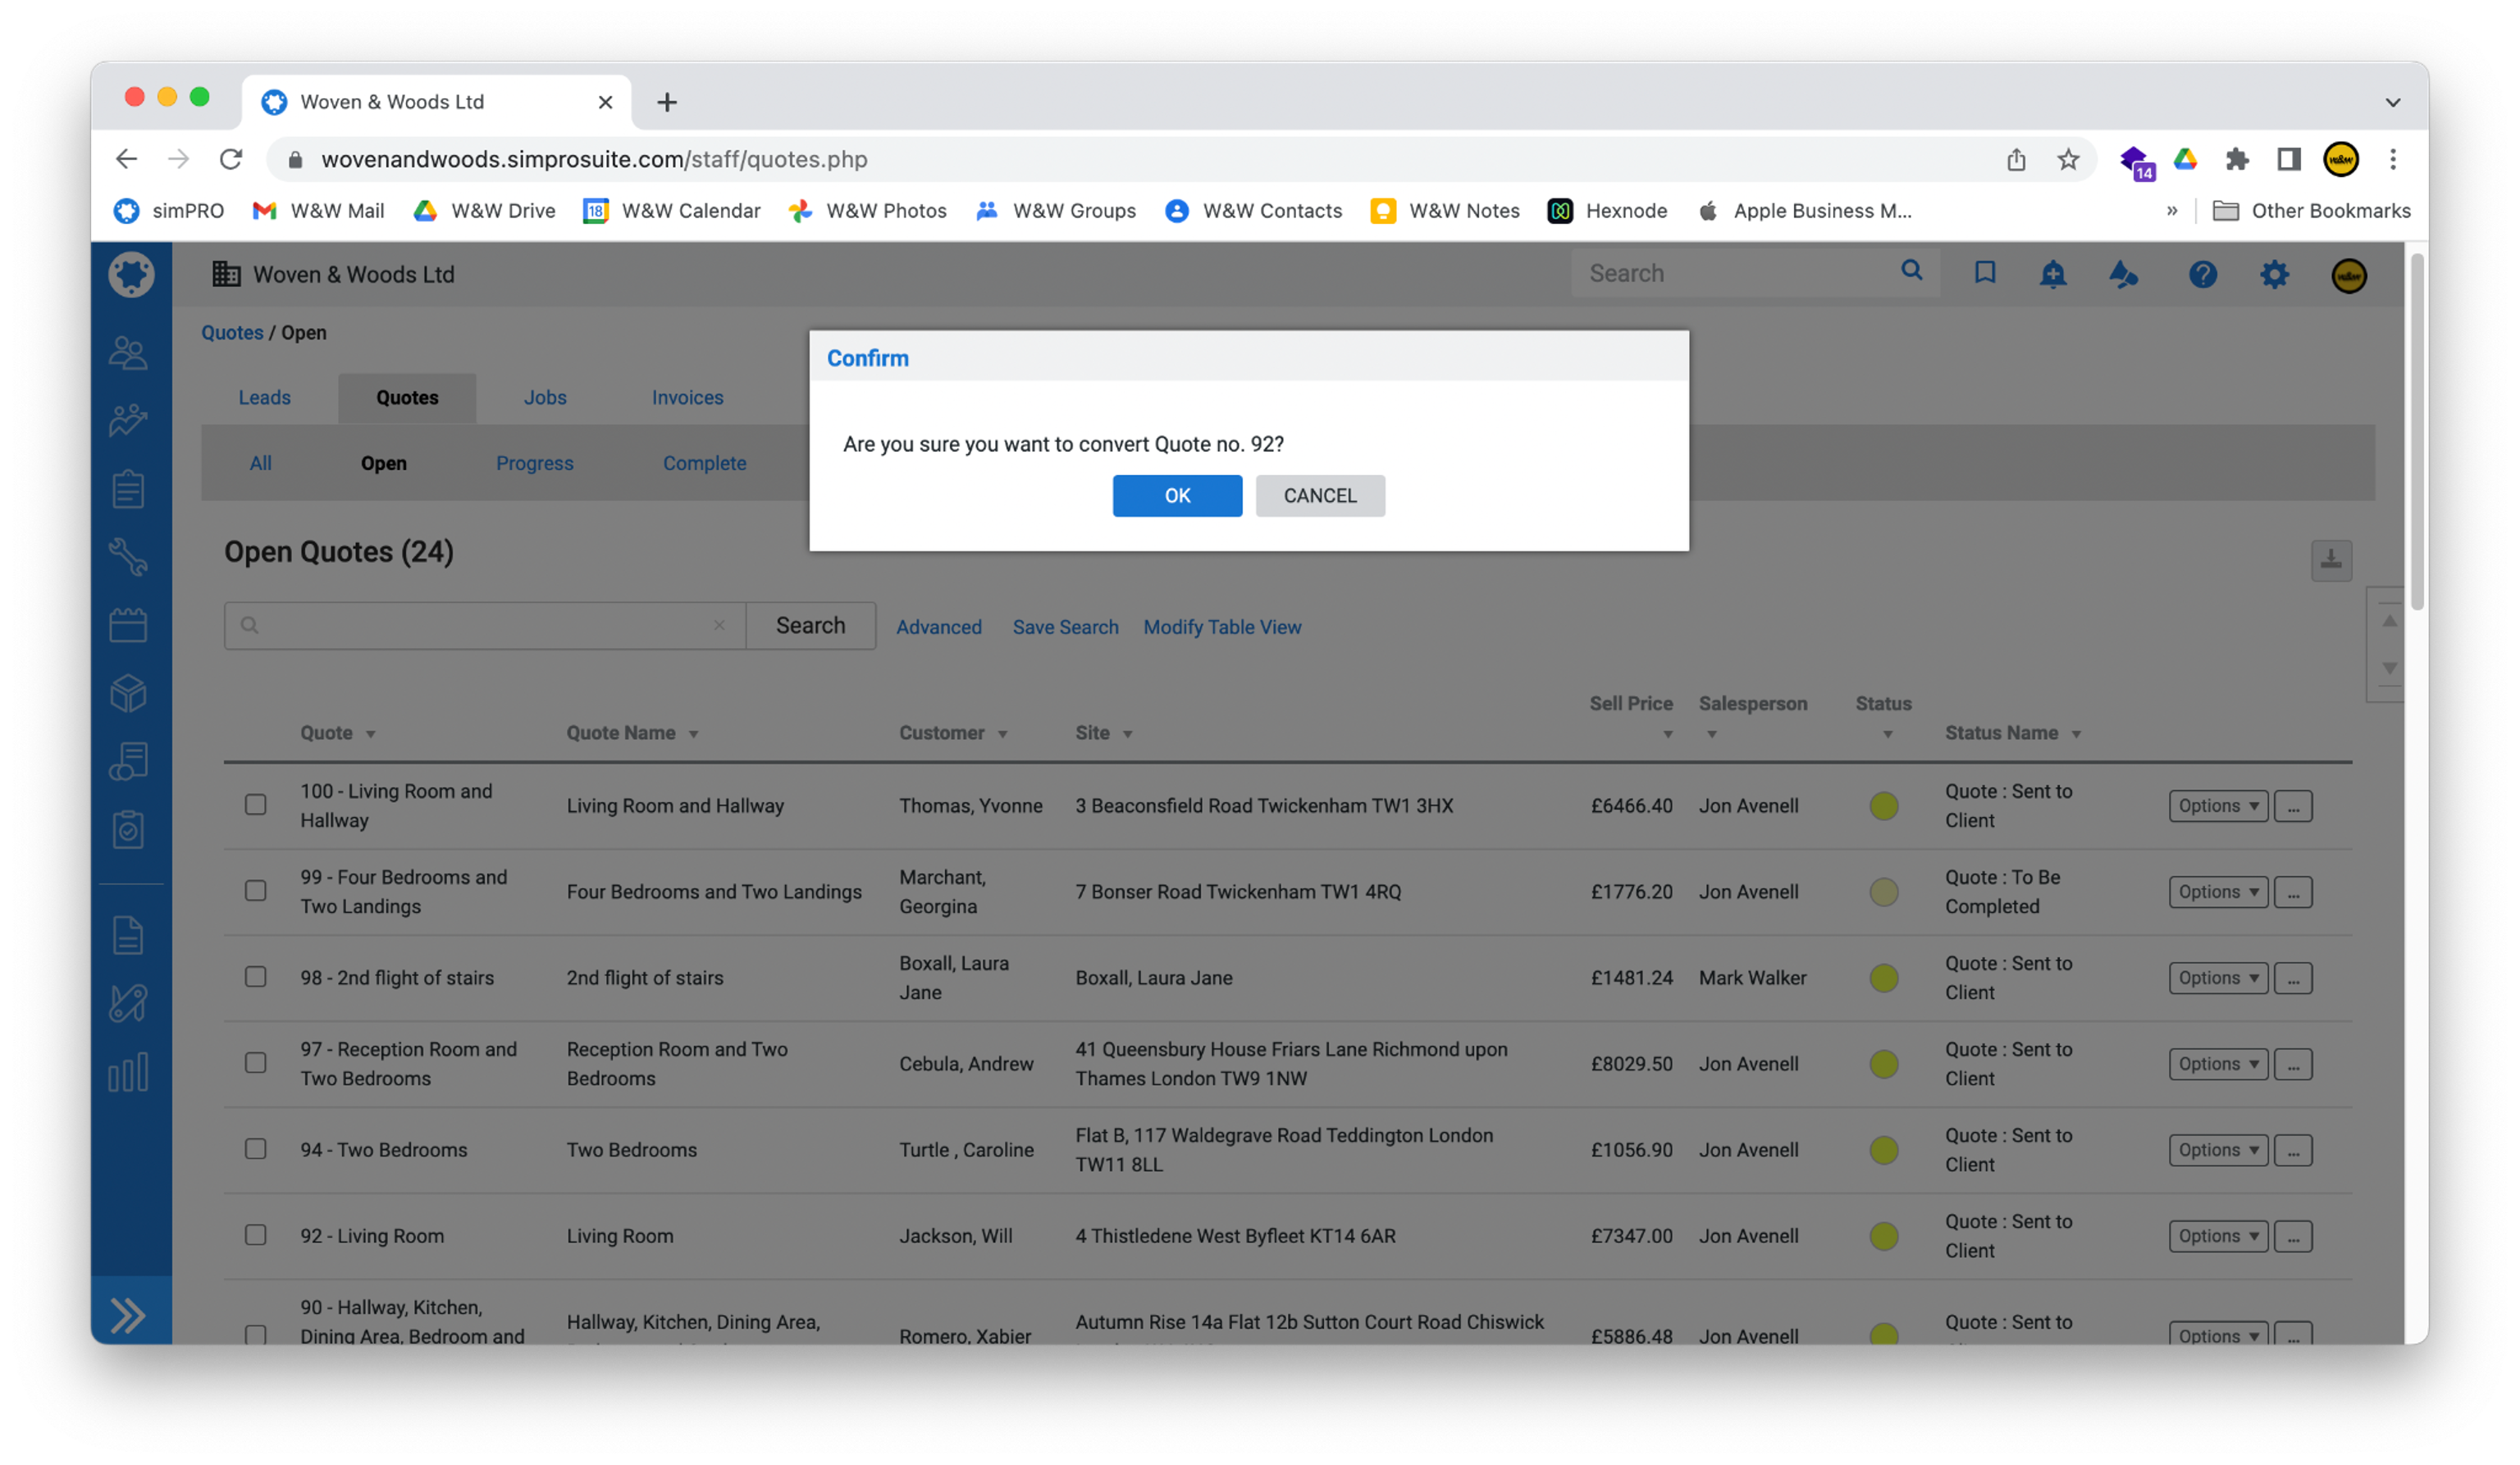Click Customer column sort arrow

click(1002, 734)
